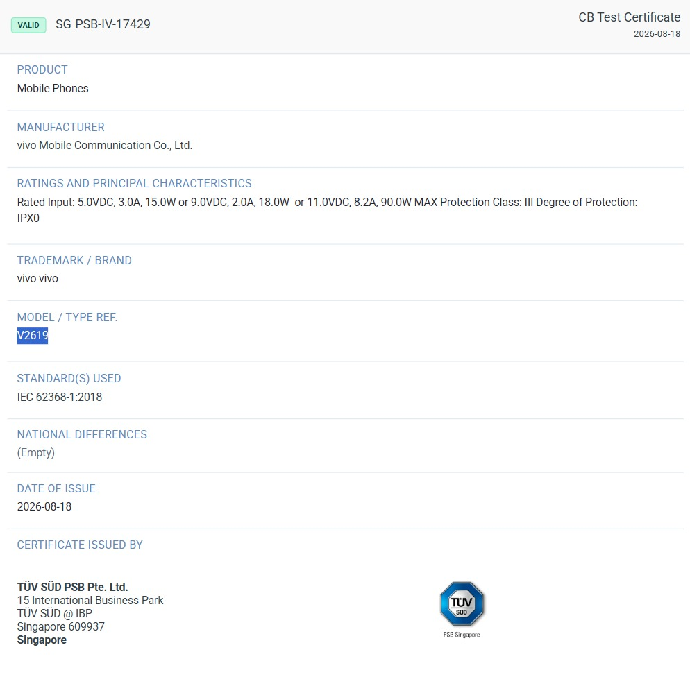Click the PSB Singapore logo caption
The height and width of the screenshot is (677, 690).
coord(462,635)
